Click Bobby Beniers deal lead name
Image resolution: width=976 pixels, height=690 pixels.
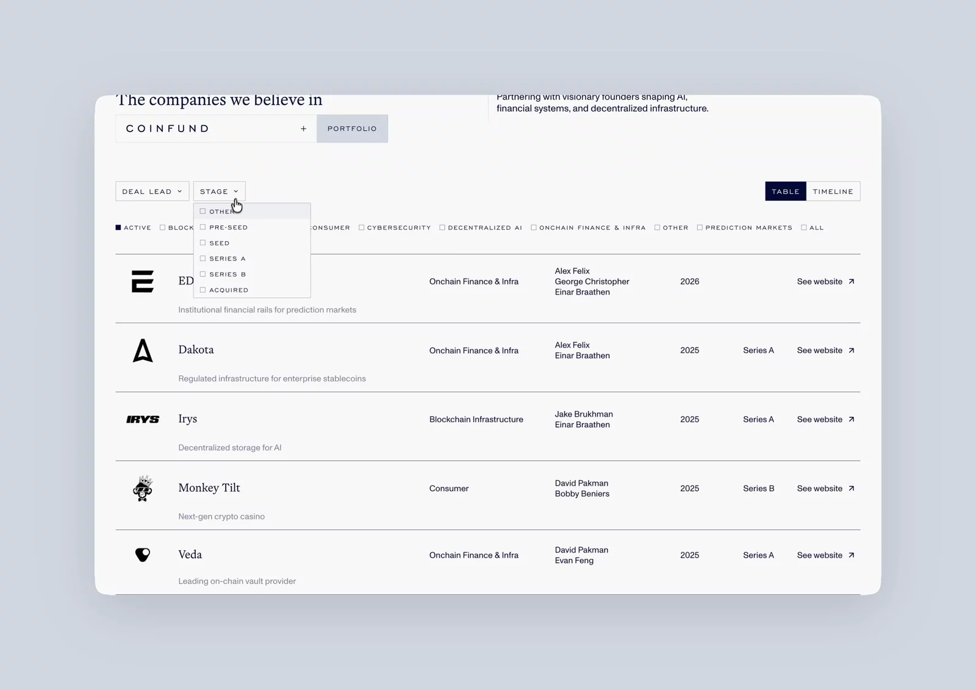(x=582, y=494)
